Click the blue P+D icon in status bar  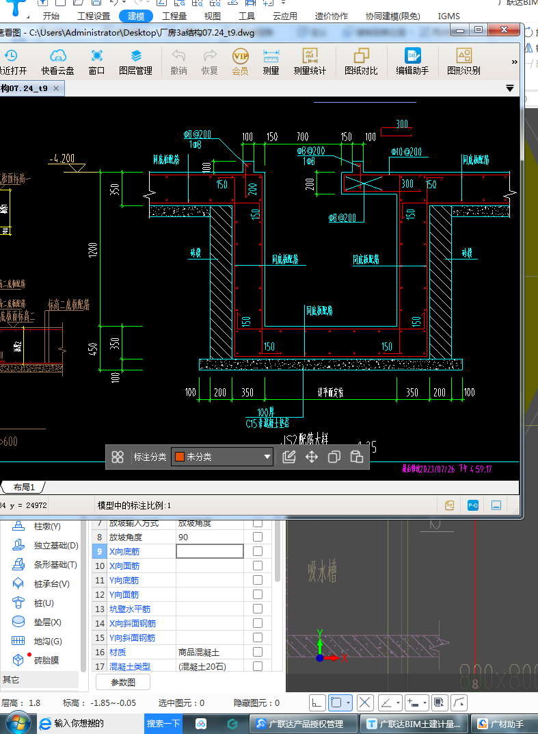click(x=473, y=505)
